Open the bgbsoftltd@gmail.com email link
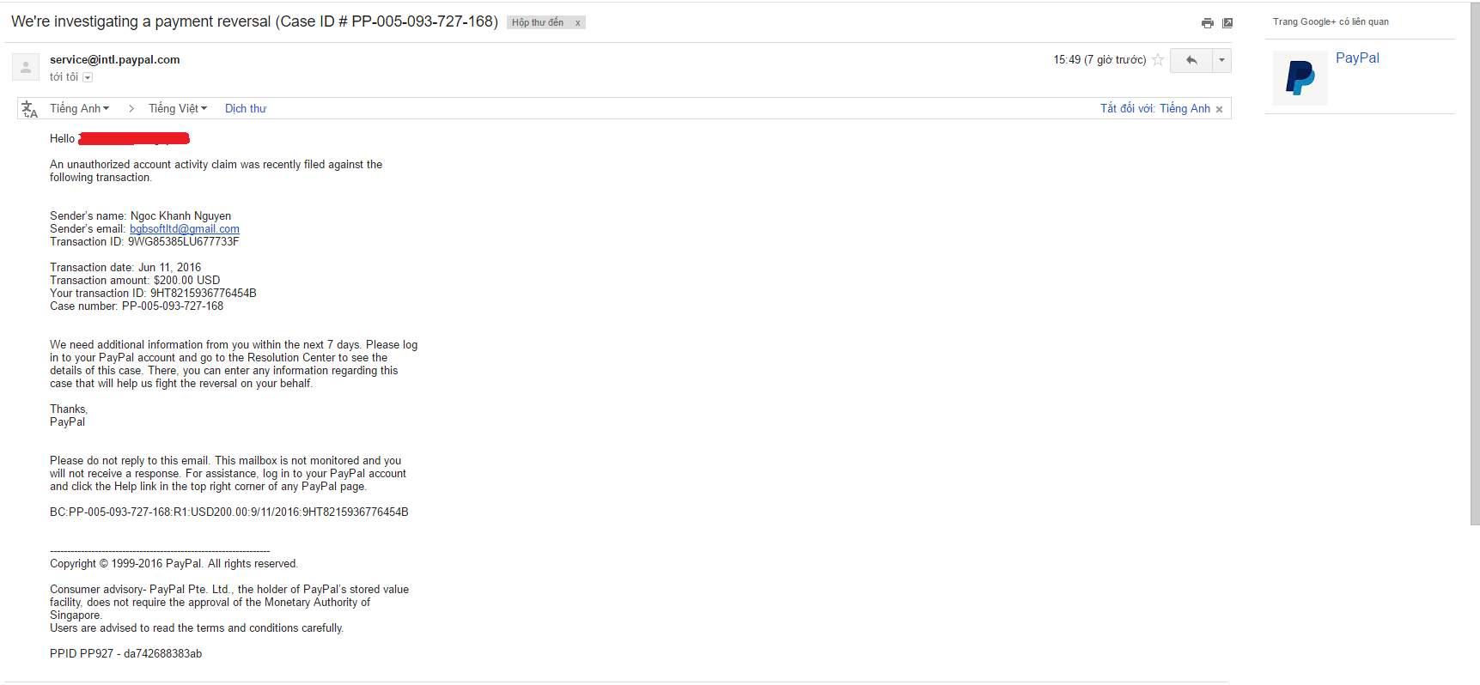The image size is (1480, 685). pos(185,229)
